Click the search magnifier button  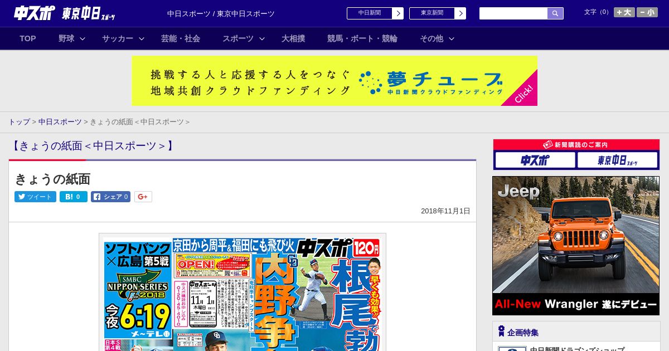tap(555, 13)
